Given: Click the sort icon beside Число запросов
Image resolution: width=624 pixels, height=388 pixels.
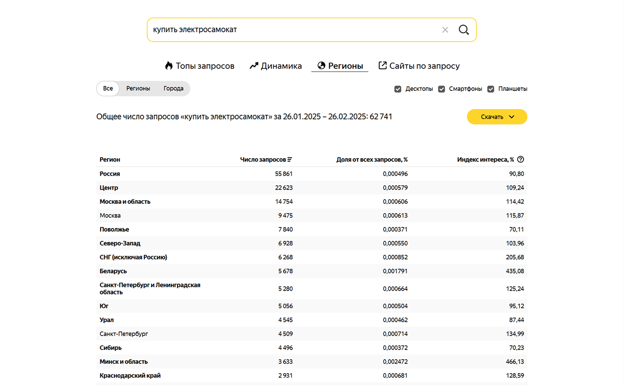Looking at the screenshot, I should click(290, 159).
